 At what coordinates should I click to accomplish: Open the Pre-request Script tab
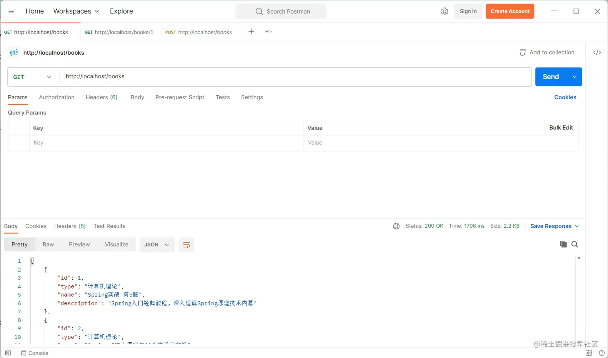(180, 97)
